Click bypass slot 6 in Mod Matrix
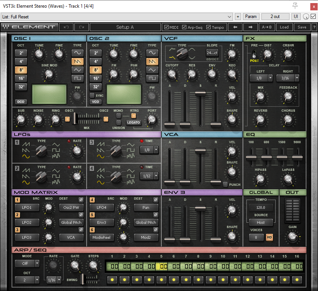Screen dimensions: 318x291 pyautogui.click(x=156, y=230)
